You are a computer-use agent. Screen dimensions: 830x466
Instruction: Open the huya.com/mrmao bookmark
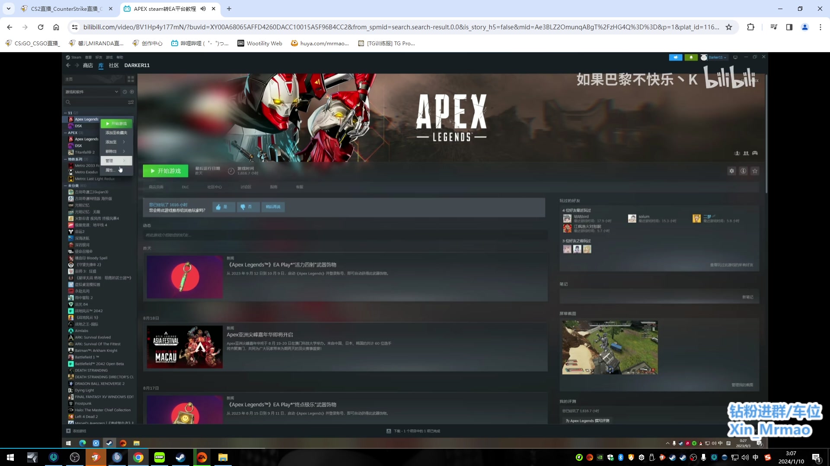(x=320, y=43)
